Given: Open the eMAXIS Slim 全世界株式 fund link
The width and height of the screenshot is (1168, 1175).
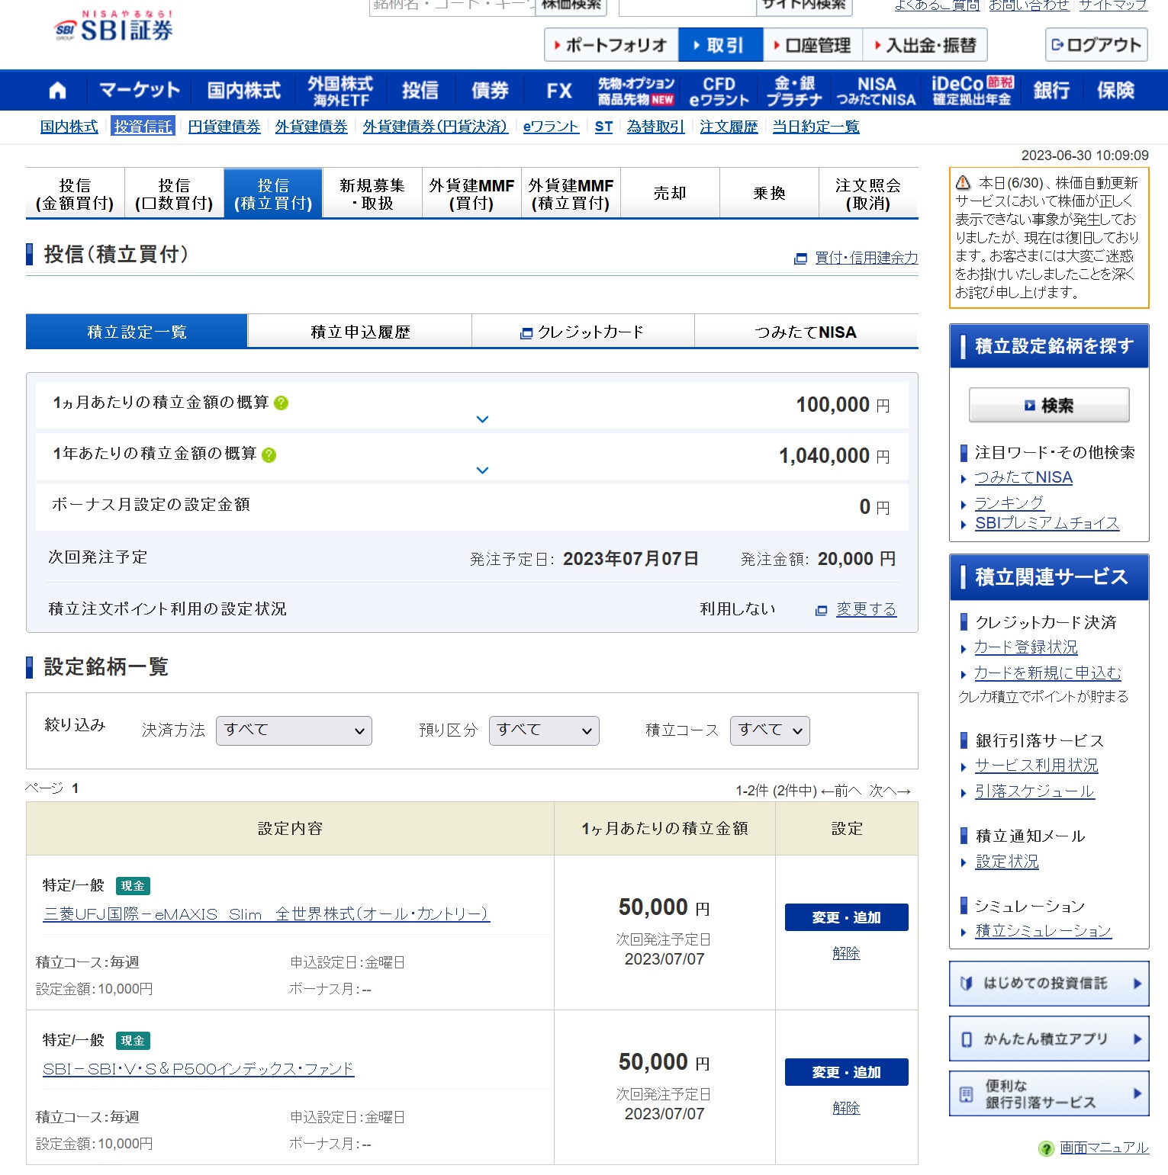Looking at the screenshot, I should click(x=266, y=914).
